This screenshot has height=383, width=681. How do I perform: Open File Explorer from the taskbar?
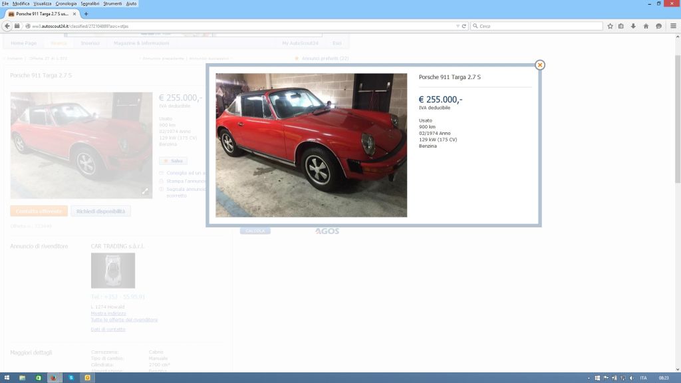[x=22, y=378]
